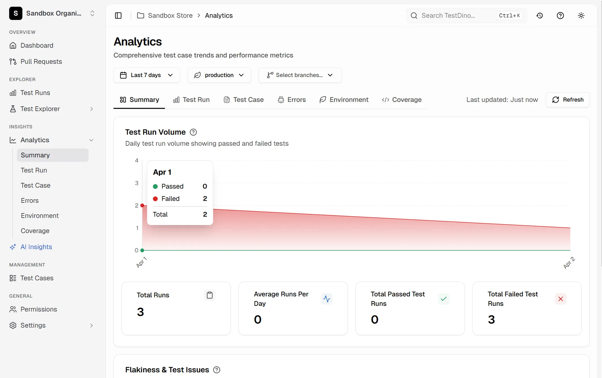Click the Test Run Volume help icon
This screenshot has width=602, height=378.
(193, 132)
